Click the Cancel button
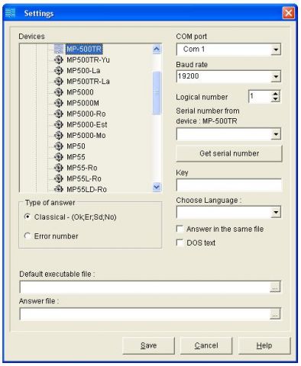Image resolution: width=301 pixels, height=366 pixels. 206,345
